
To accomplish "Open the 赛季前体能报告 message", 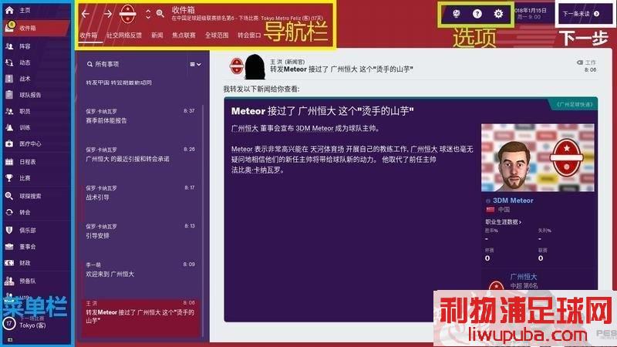I will (140, 116).
